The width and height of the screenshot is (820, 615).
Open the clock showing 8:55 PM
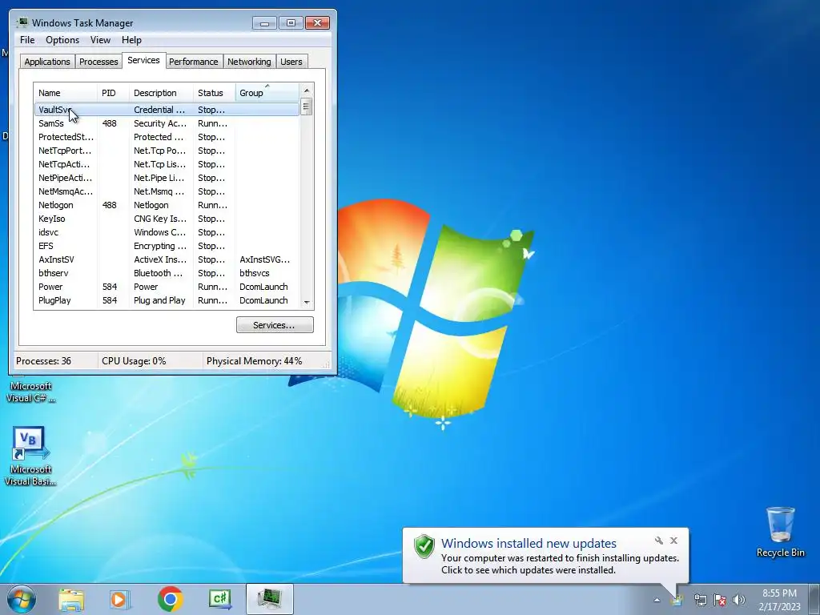[779, 600]
